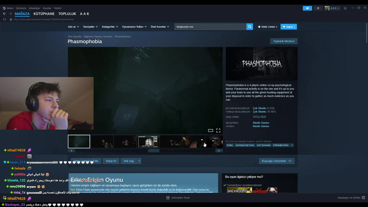The height and width of the screenshot is (207, 368).
Task: Open the Arkadaşlar menu
Action: tap(34, 8)
